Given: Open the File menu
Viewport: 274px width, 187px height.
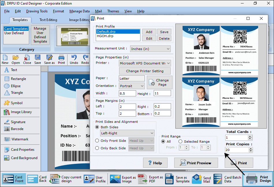Looking at the screenshot, I should pyautogui.click(x=7, y=11).
